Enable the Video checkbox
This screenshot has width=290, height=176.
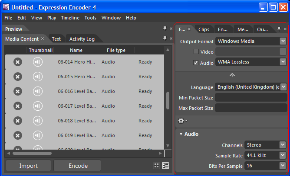tap(196, 52)
